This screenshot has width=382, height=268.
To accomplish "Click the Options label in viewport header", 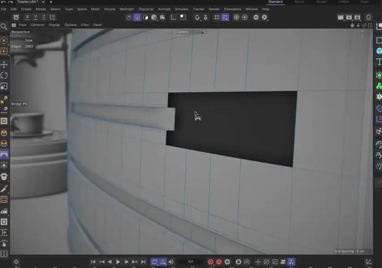I will pyautogui.click(x=70, y=25).
